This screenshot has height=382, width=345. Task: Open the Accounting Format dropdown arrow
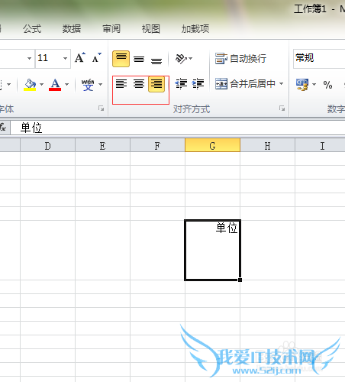coord(314,84)
